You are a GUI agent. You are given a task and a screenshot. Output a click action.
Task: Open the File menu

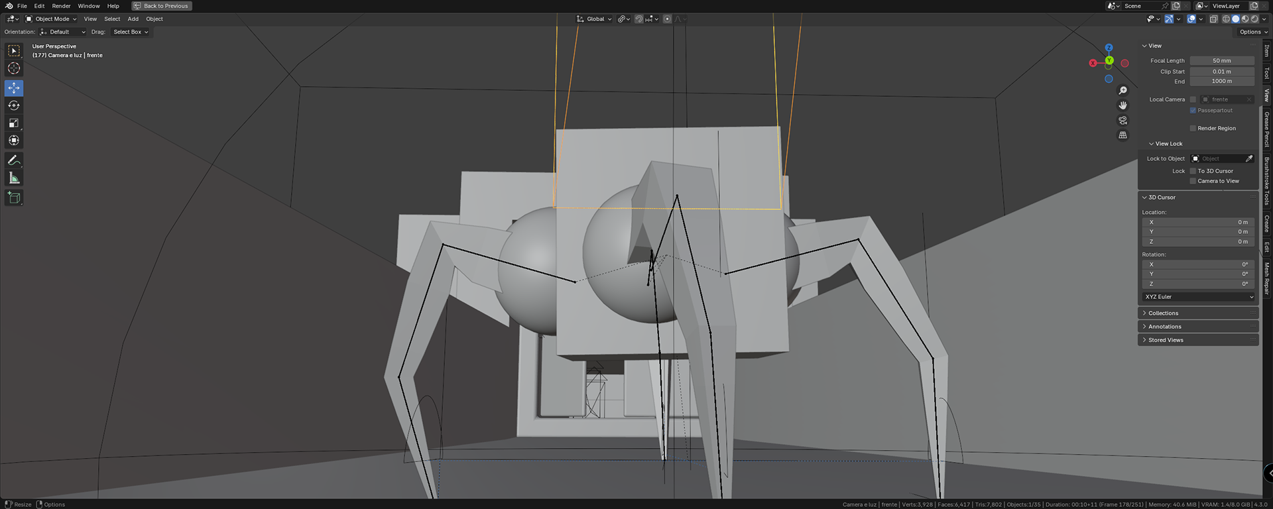(x=22, y=6)
